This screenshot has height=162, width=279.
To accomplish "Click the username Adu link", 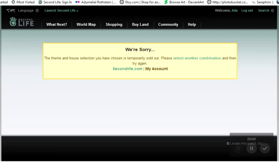I will point(234,10).
